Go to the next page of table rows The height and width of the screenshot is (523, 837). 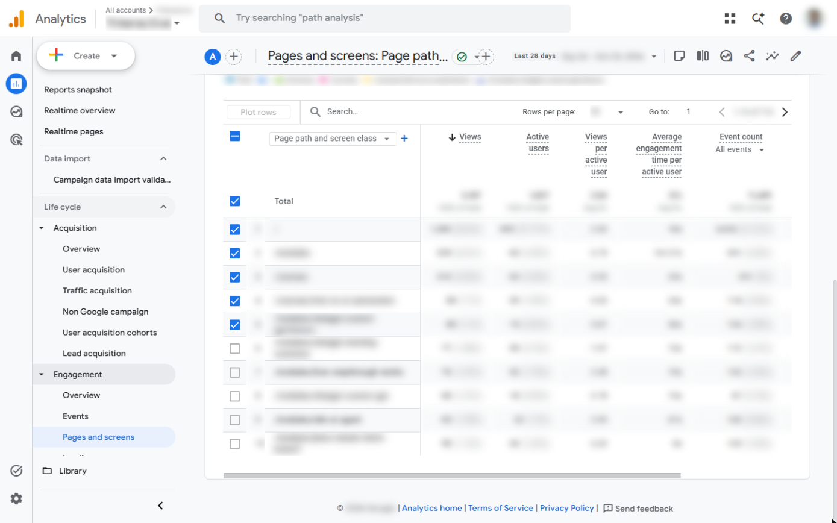(785, 112)
